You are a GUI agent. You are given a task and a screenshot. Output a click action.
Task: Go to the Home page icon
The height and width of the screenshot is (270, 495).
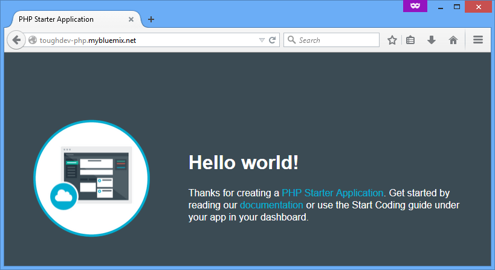pos(453,40)
